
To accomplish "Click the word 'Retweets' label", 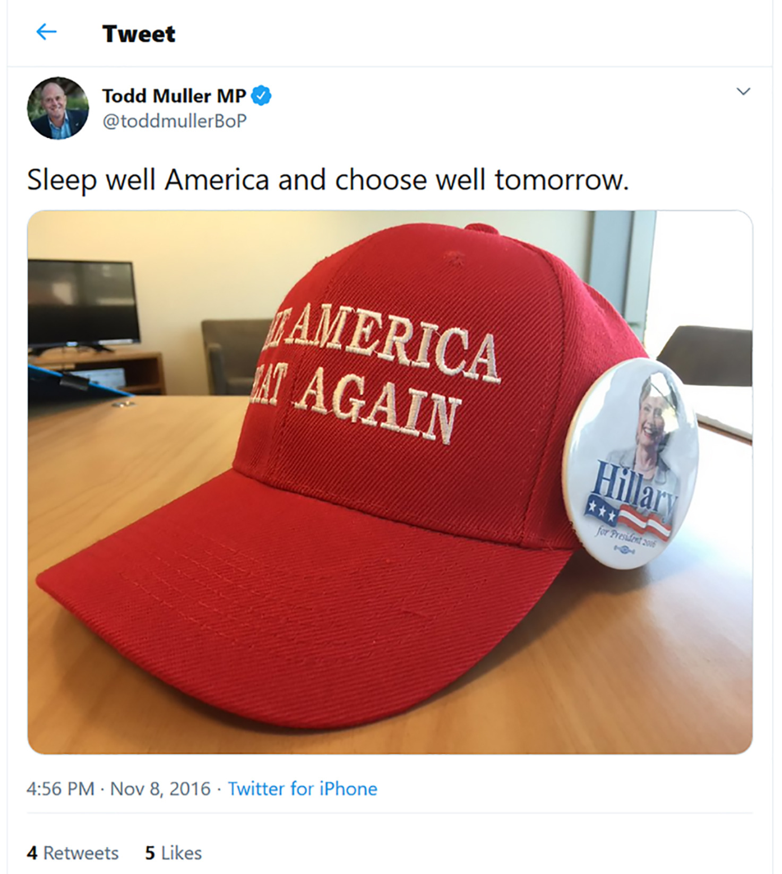I will 81,853.
